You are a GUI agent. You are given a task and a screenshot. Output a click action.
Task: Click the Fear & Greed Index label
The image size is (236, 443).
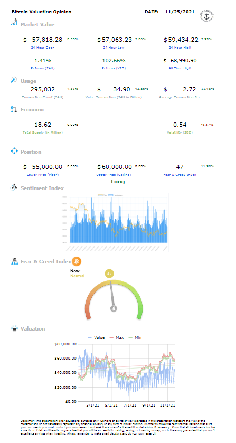pyautogui.click(x=180, y=175)
